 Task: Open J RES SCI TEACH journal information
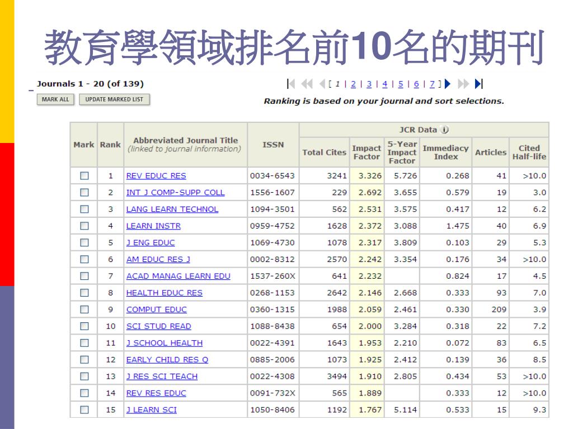162,376
